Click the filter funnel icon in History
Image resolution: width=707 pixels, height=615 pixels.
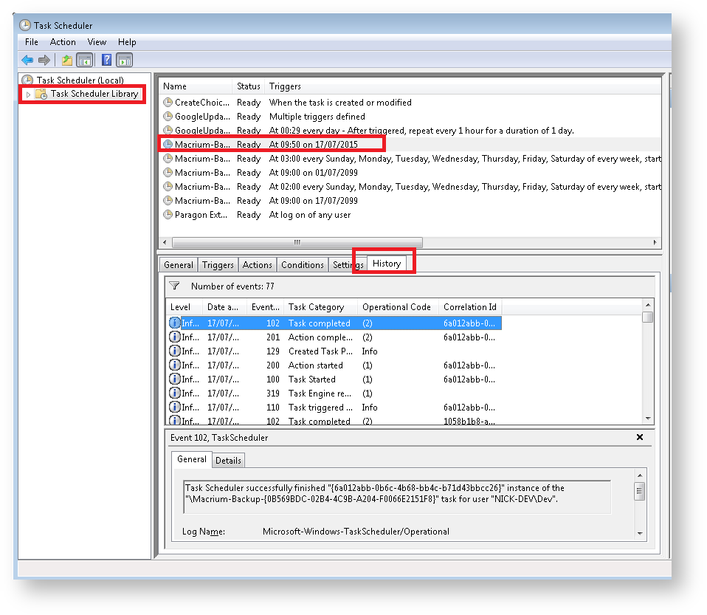[174, 286]
